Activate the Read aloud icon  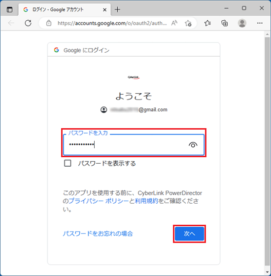174,23
